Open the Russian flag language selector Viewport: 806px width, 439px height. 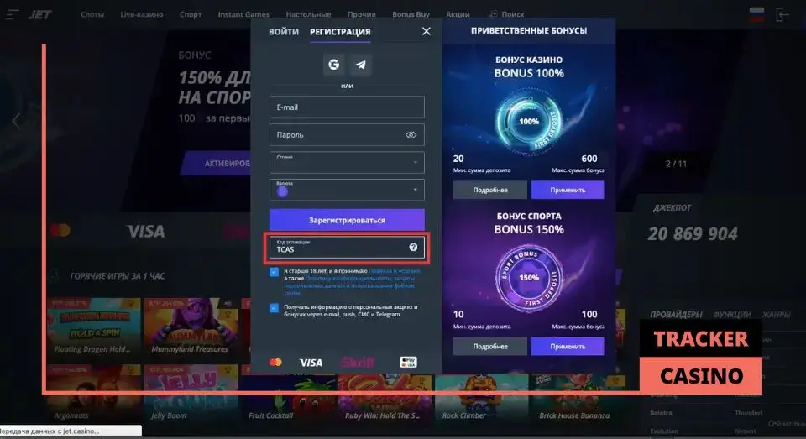tap(756, 14)
